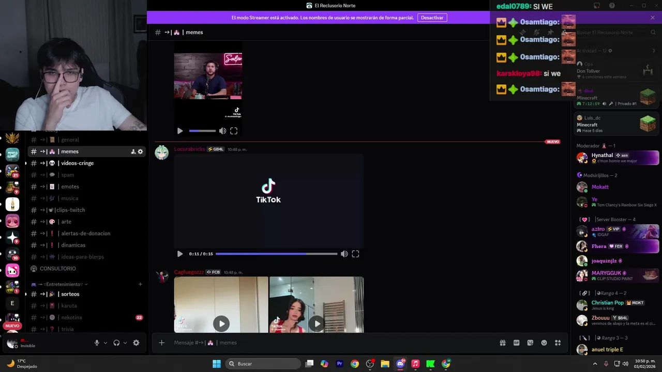This screenshot has height=372, width=662.
Task: Open member Hynathal in member list
Action: (618, 158)
